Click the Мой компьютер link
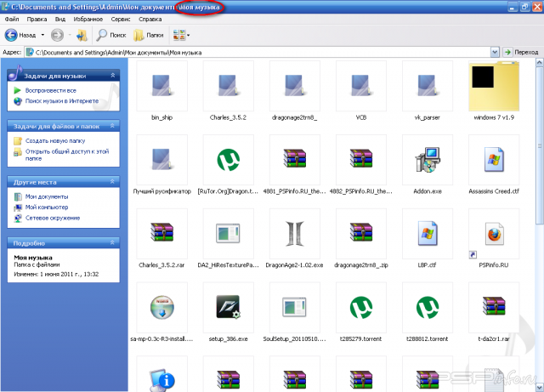This screenshot has width=544, height=392. pyautogui.click(x=46, y=207)
